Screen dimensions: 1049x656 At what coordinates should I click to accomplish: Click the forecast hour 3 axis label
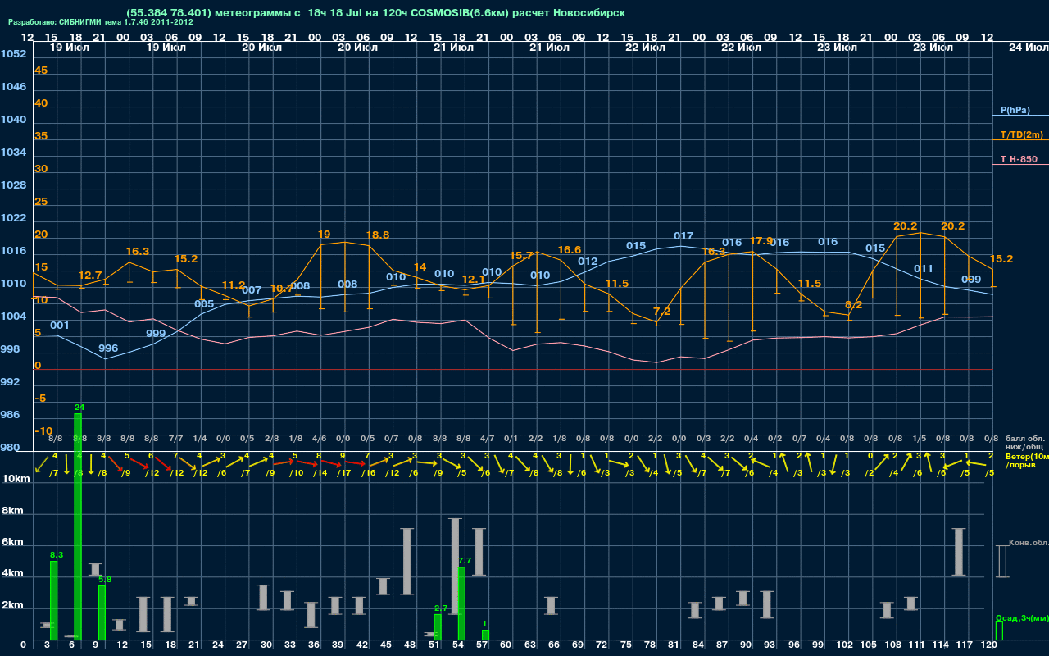(48, 645)
